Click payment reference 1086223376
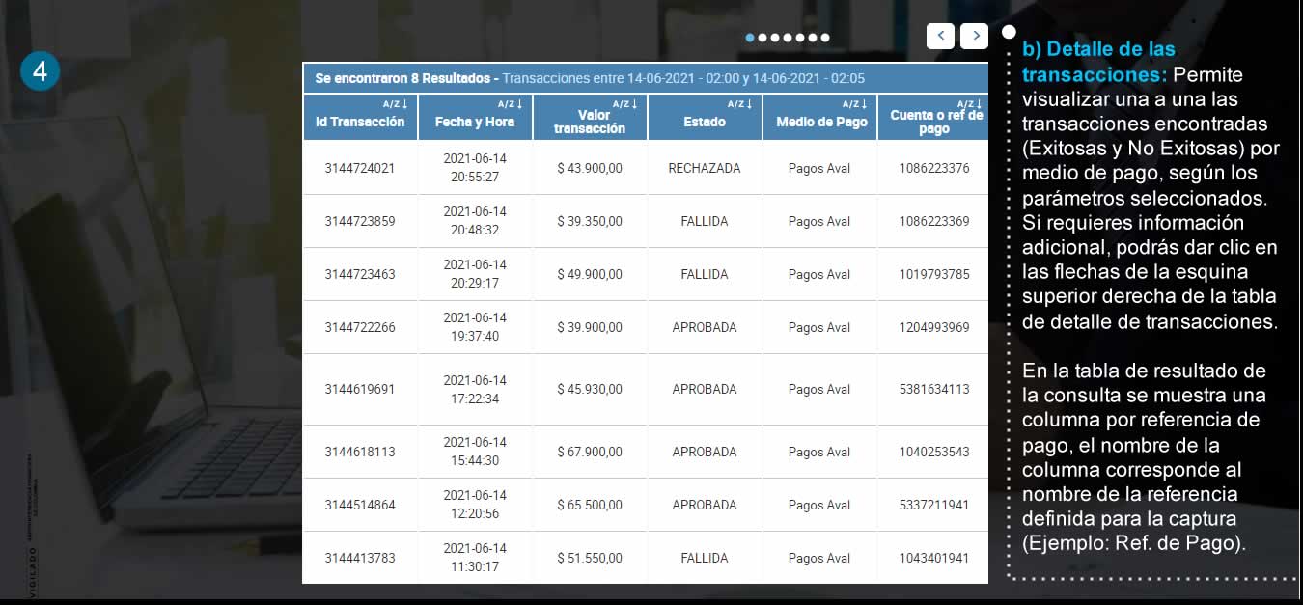The image size is (1303, 605). point(934,168)
